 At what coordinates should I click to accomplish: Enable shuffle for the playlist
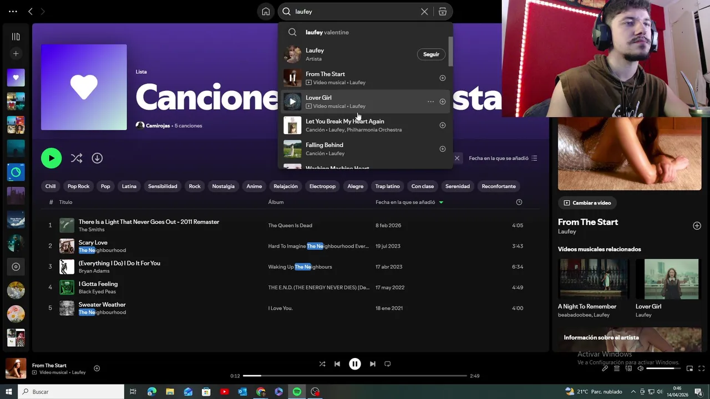[77, 158]
